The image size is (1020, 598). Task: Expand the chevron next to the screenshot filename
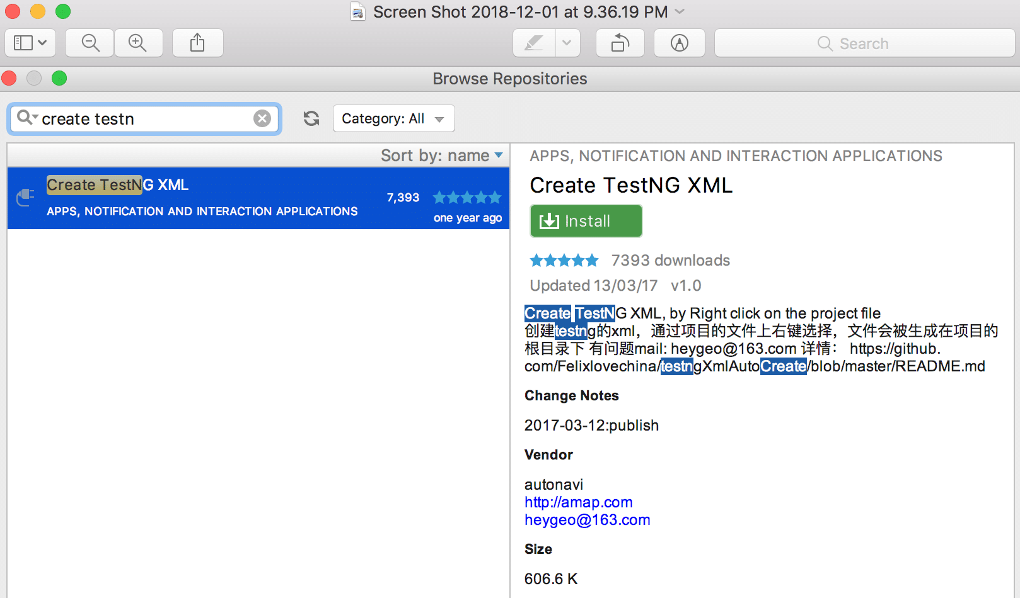click(679, 12)
